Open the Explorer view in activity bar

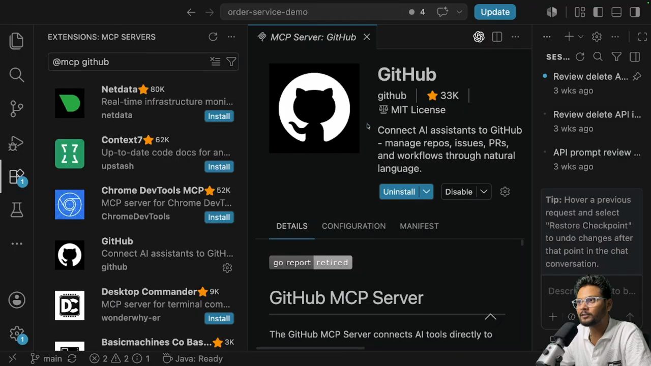16,41
